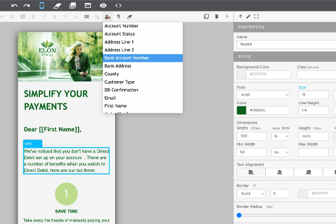The height and width of the screenshot is (224, 336).
Task: Click the Line Height input
Action: [x=314, y=110]
